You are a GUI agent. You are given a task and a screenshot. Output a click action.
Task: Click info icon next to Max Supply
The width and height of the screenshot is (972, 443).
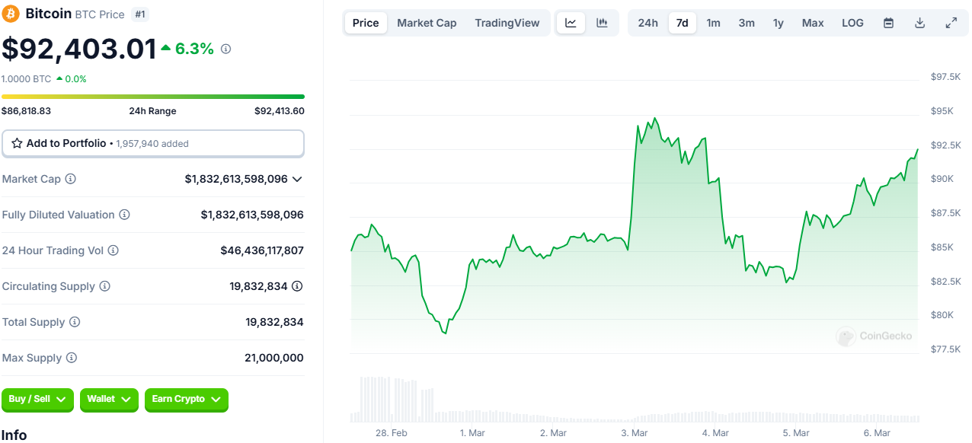71,358
